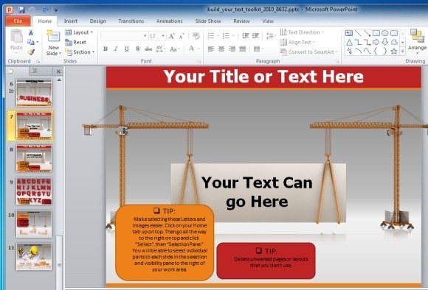Open the Columns dropdown
This screenshot has width=428, height=290.
pyautogui.click(x=258, y=49)
